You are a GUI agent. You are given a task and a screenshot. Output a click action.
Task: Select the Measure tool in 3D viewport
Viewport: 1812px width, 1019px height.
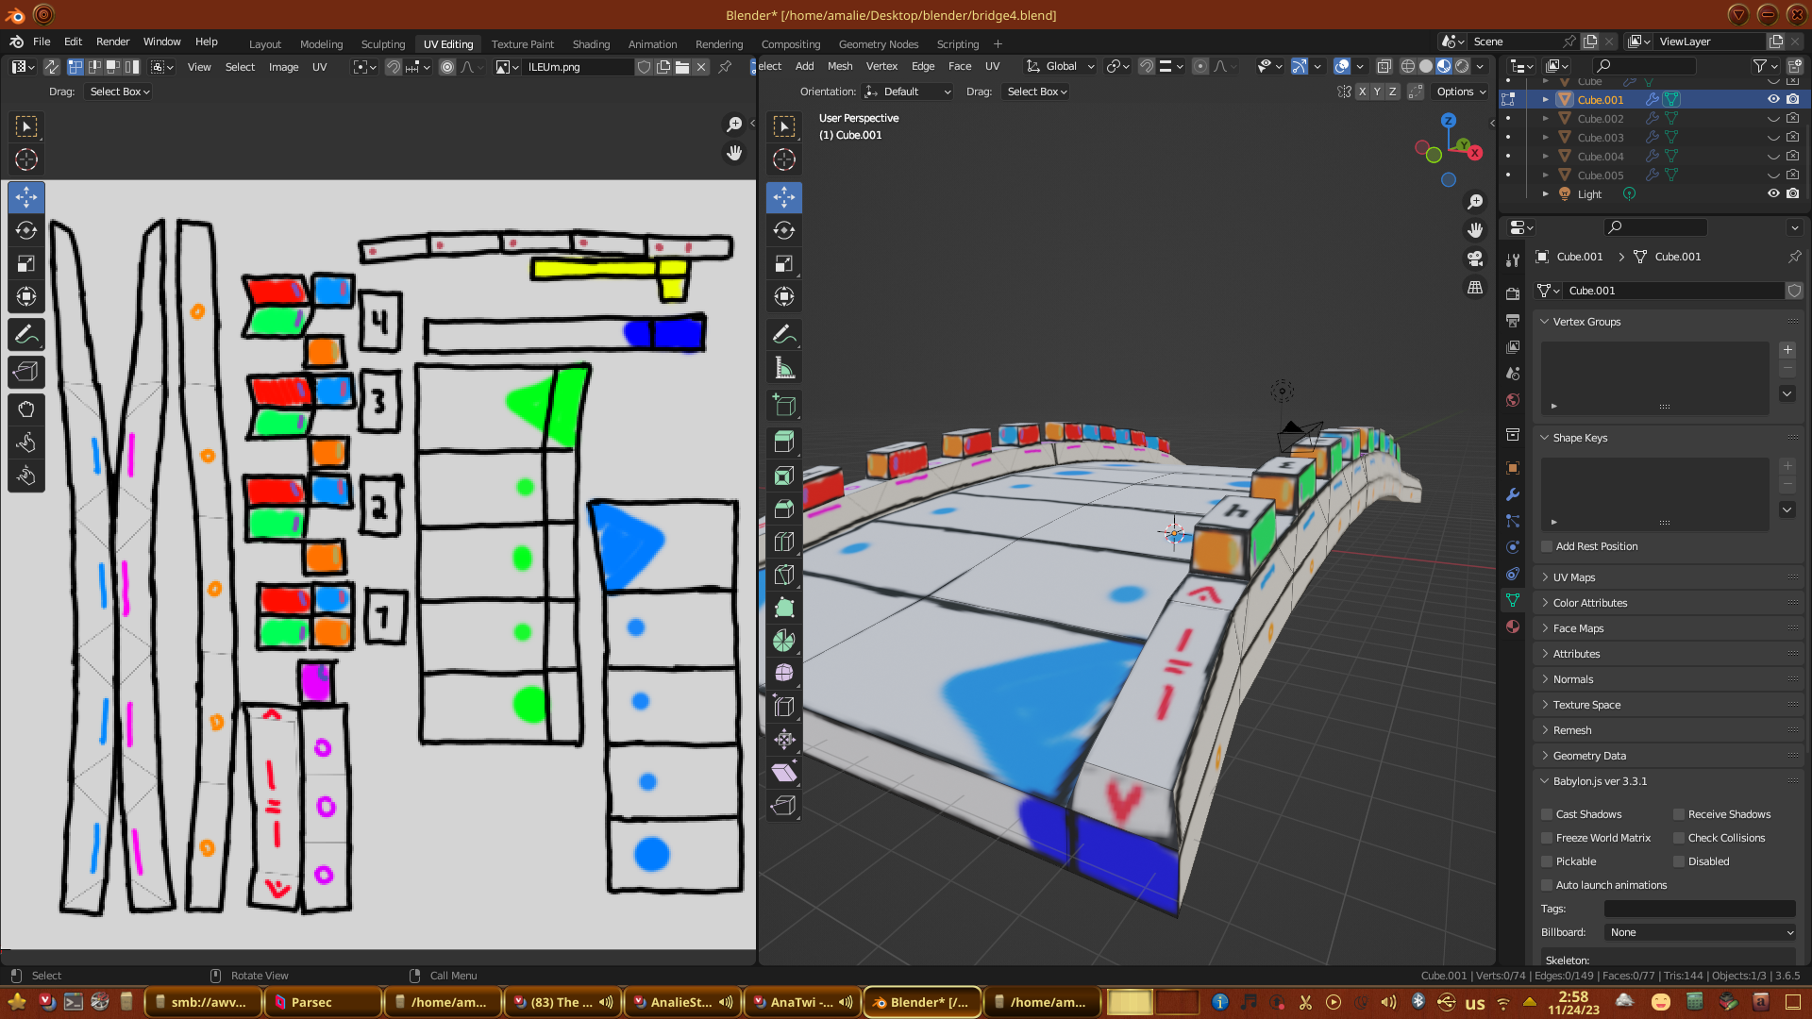click(784, 369)
